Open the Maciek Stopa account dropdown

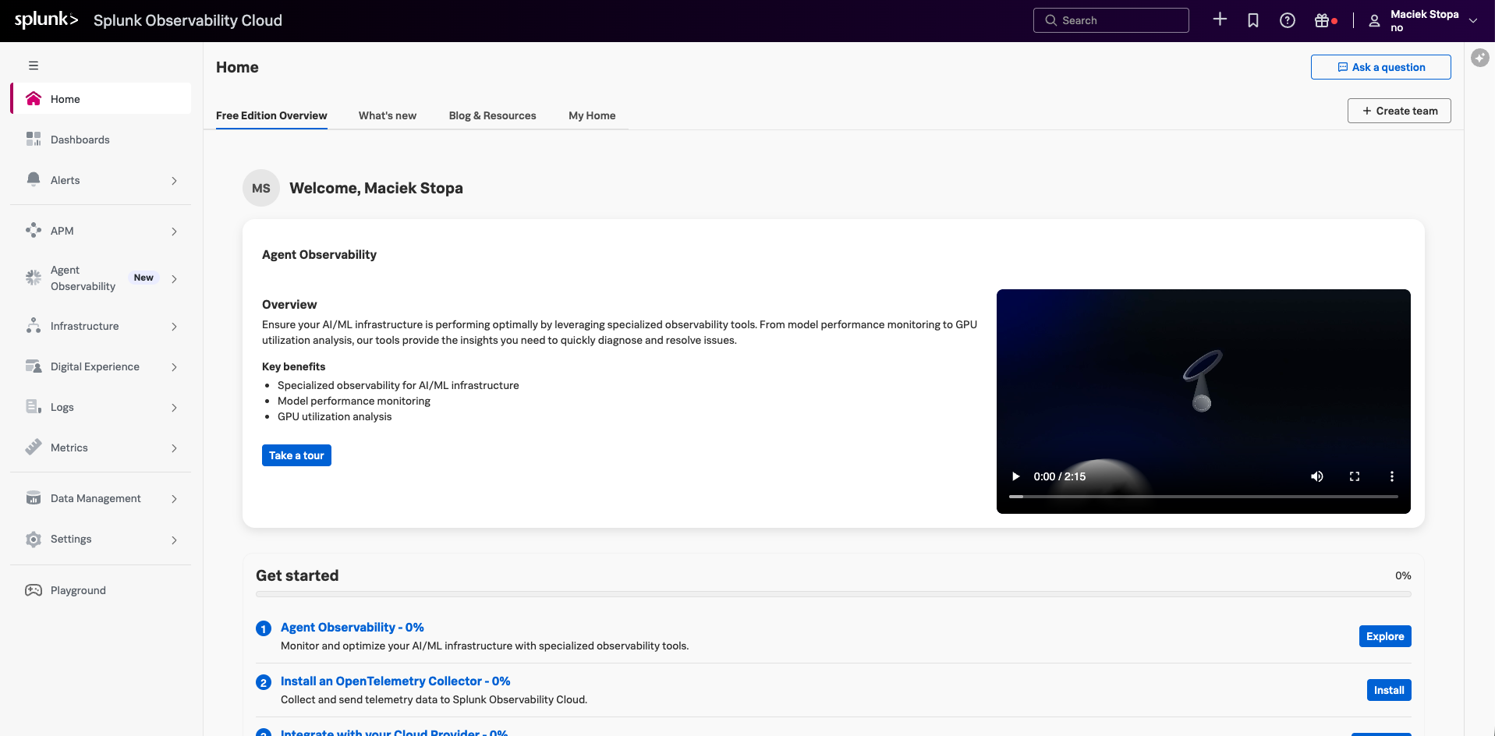pyautogui.click(x=1424, y=20)
